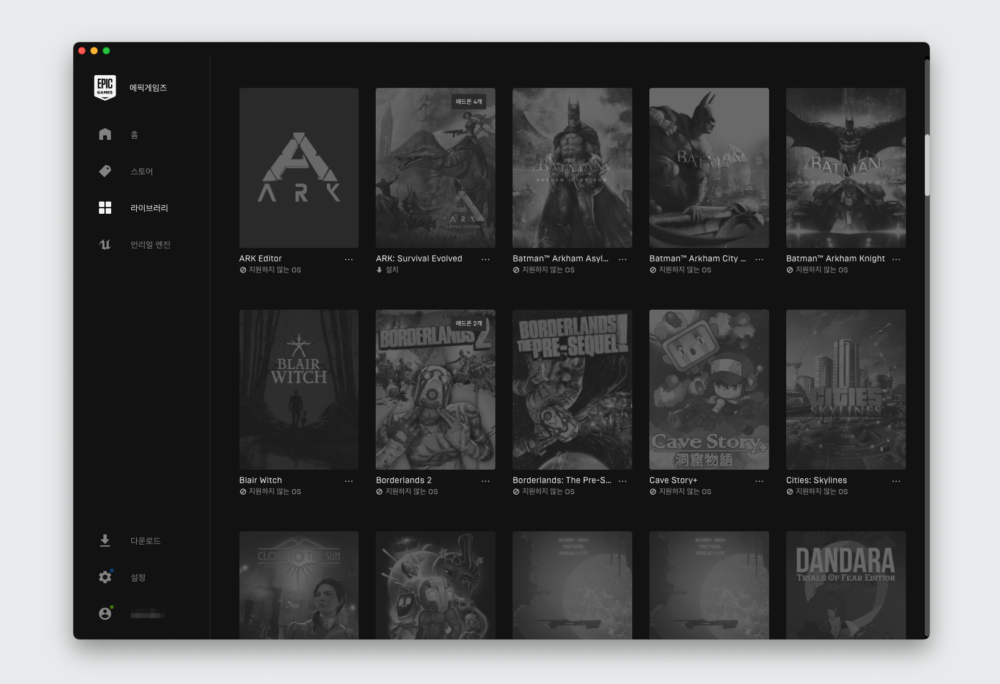
Task: Open the Settings gear icon
Action: (x=105, y=577)
